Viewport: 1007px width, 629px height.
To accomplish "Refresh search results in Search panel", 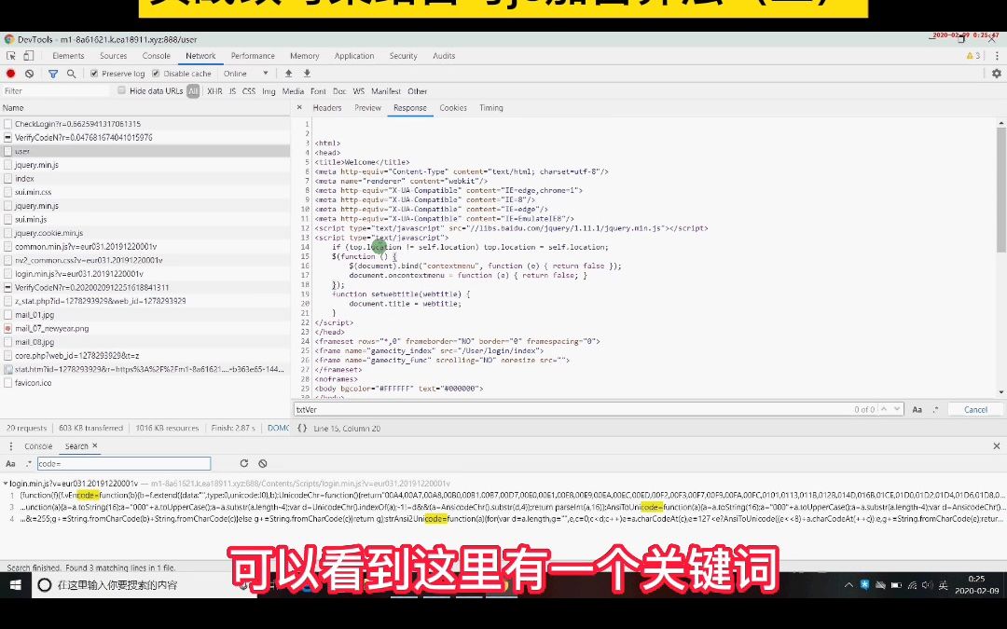I will click(x=244, y=463).
